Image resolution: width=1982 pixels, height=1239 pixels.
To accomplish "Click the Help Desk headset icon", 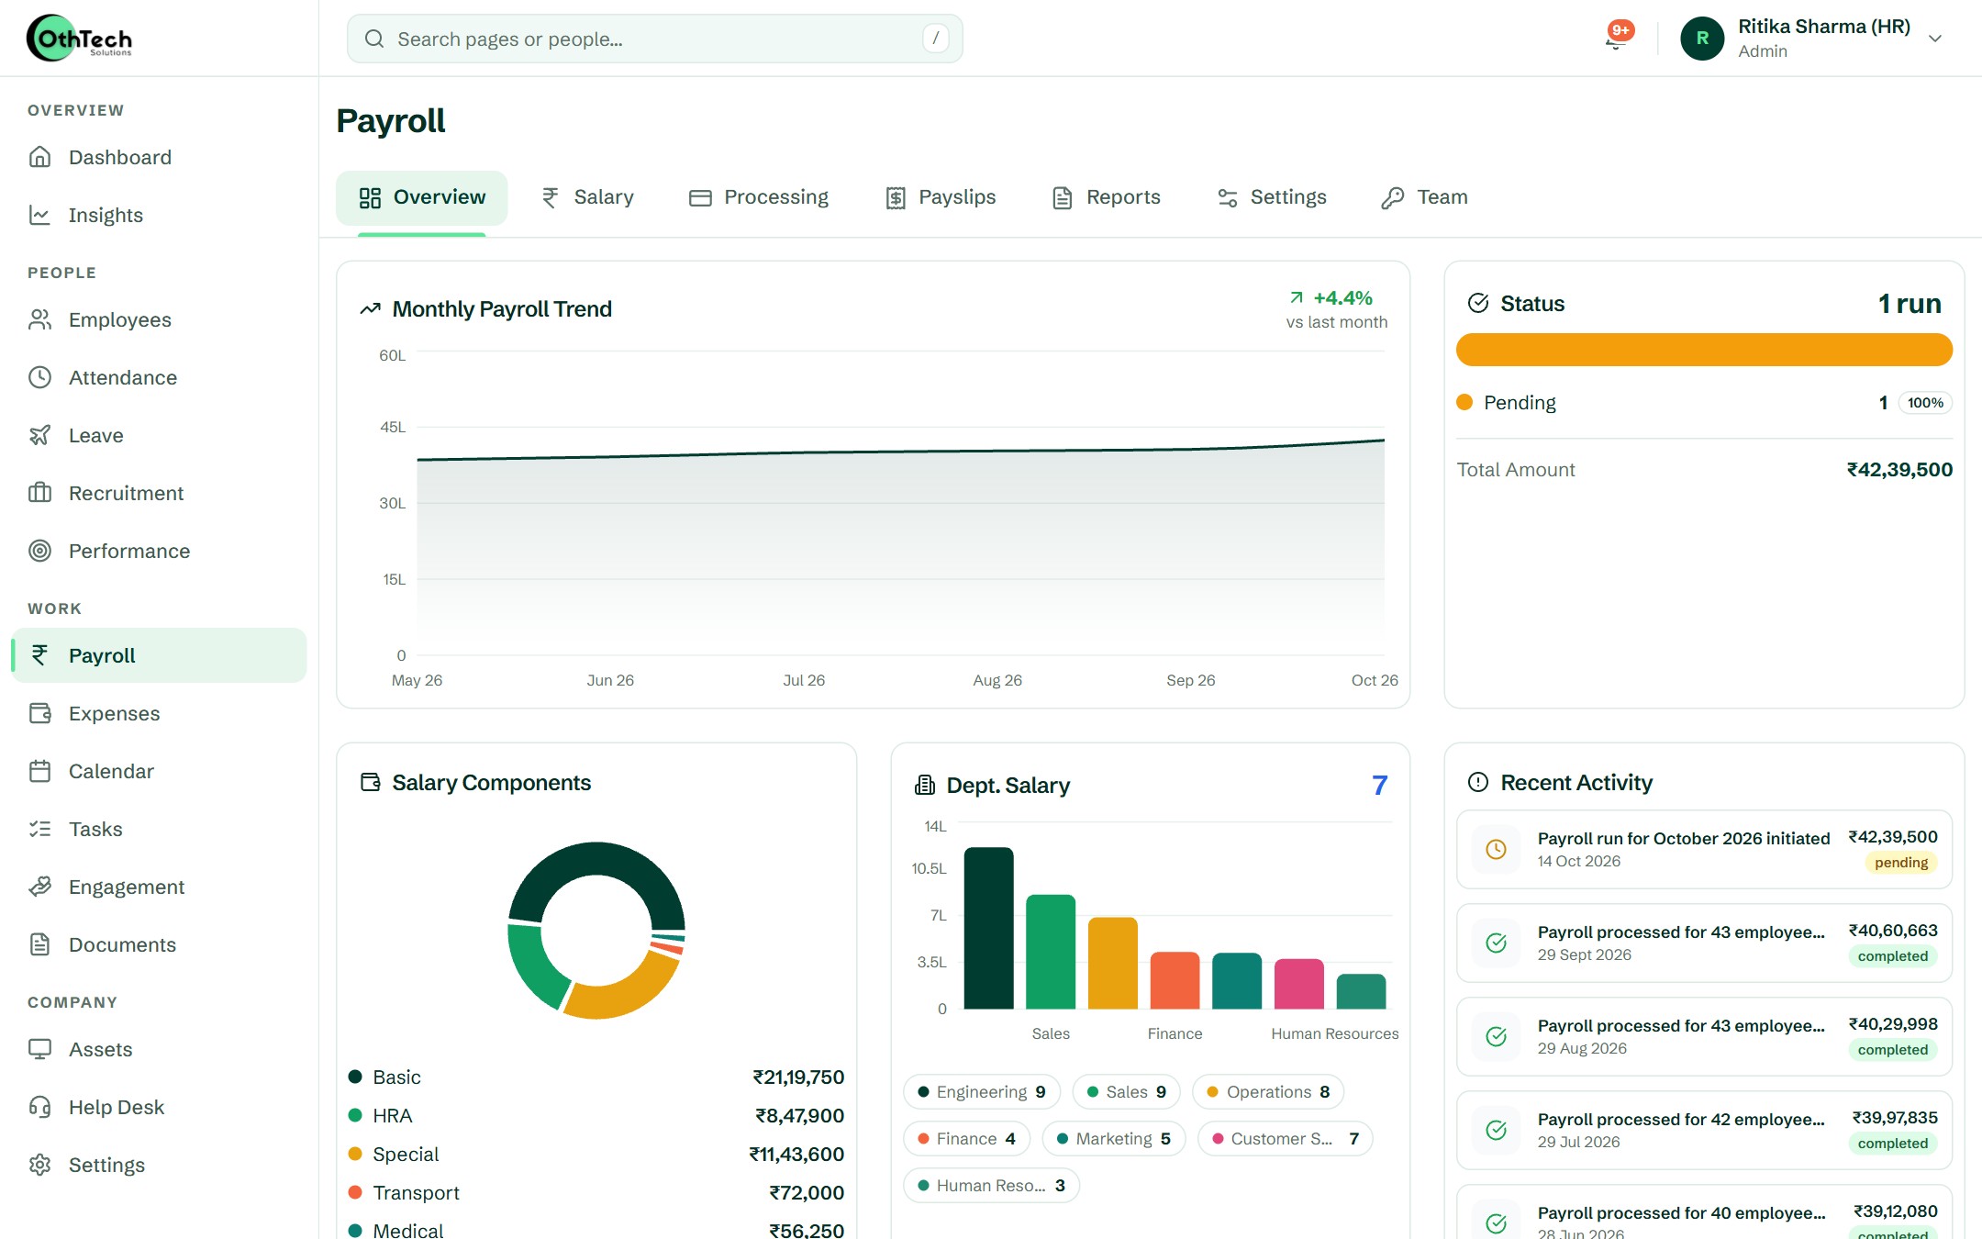I will [39, 1107].
